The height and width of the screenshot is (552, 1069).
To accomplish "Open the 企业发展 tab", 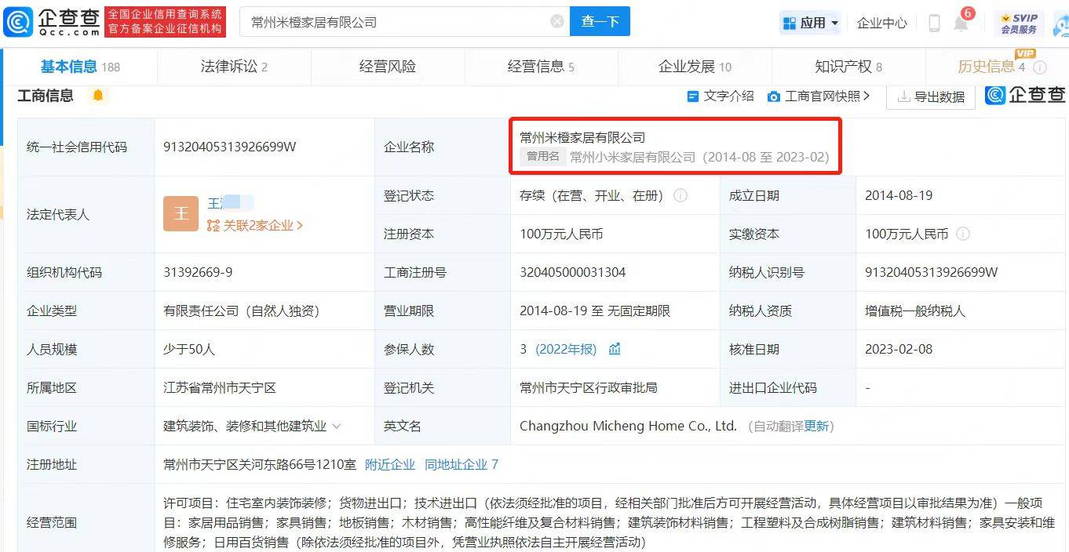I will (695, 67).
